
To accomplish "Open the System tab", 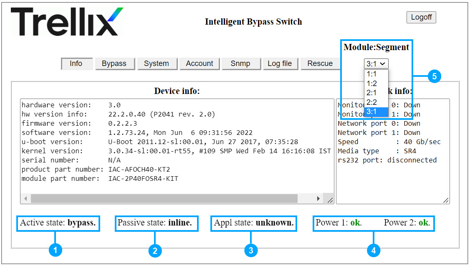I will 157,63.
